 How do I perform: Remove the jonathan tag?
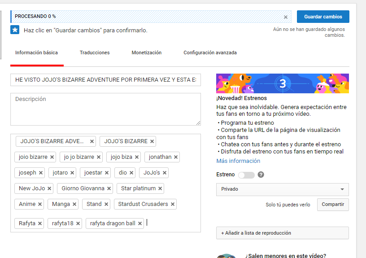click(x=176, y=157)
